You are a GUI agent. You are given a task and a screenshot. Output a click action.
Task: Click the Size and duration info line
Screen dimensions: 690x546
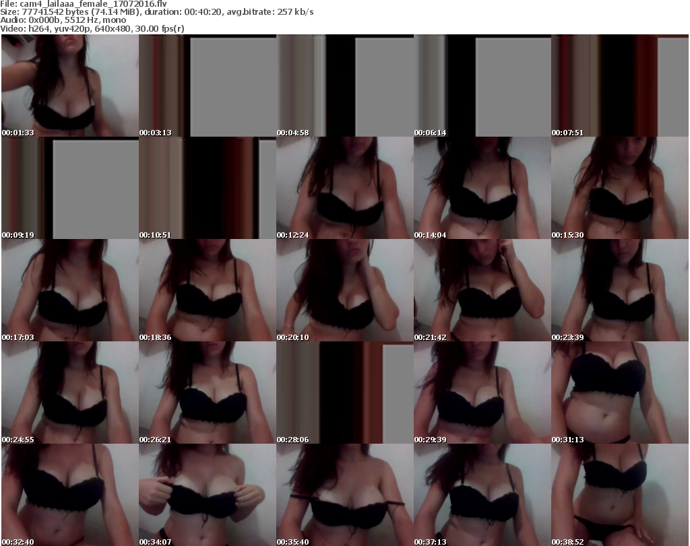156,12
